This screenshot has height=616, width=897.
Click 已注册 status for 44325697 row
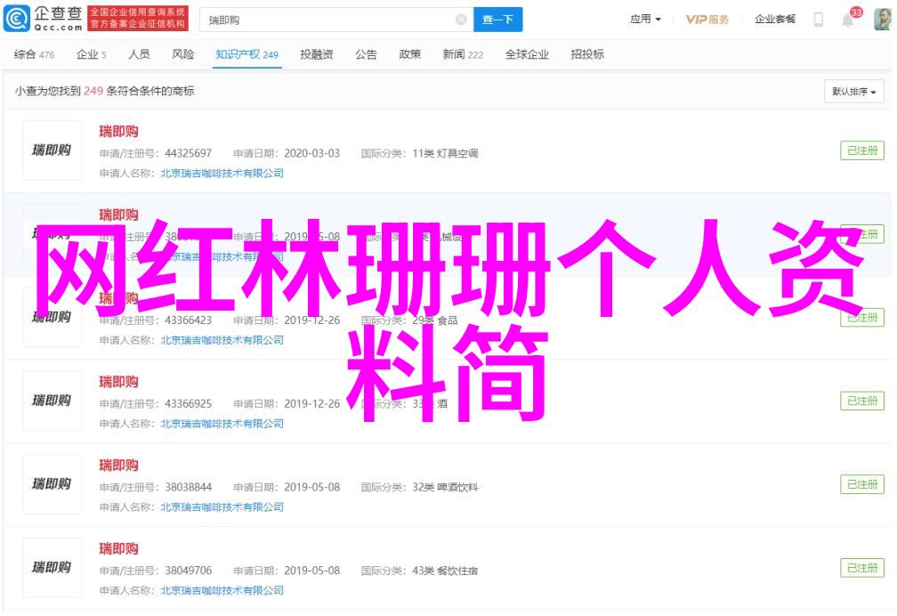862,150
